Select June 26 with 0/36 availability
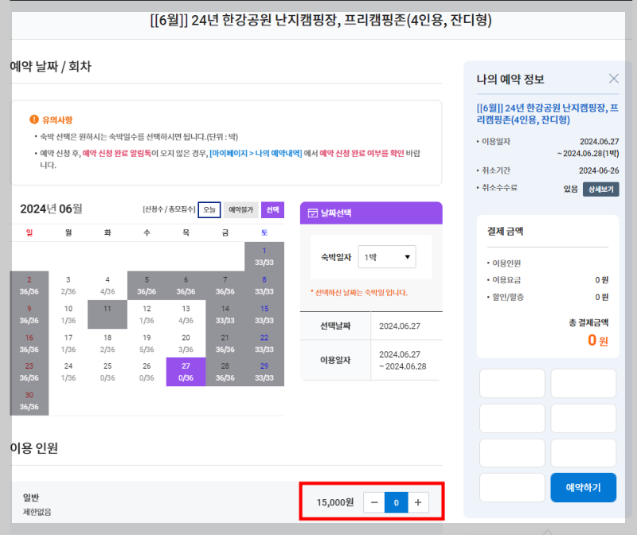The height and width of the screenshot is (535, 637). click(x=147, y=372)
